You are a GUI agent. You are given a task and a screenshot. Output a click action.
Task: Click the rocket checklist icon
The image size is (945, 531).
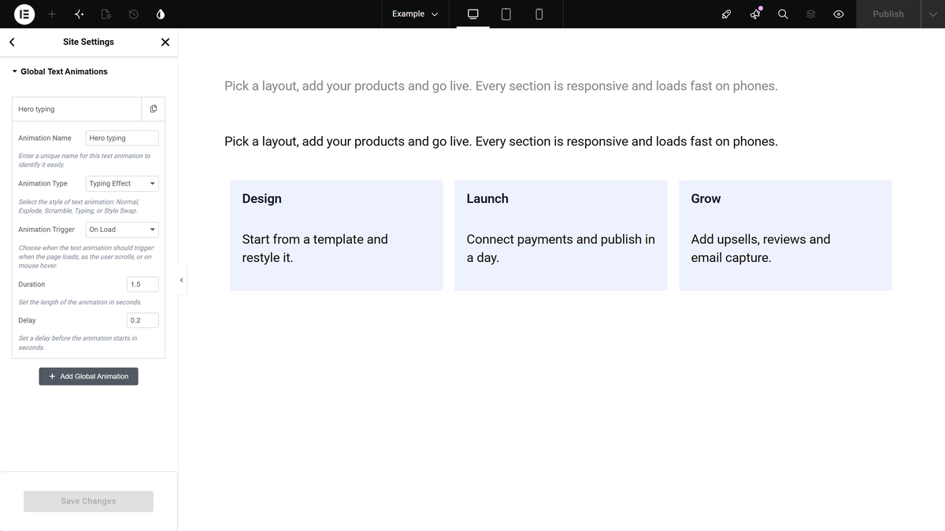(x=727, y=14)
